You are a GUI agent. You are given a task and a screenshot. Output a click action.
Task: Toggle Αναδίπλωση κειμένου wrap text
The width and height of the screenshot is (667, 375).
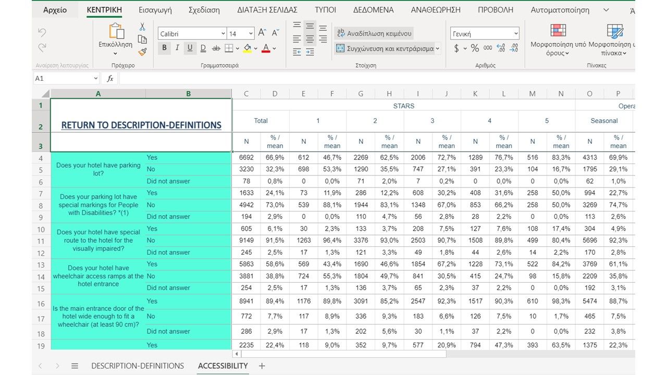pos(374,33)
